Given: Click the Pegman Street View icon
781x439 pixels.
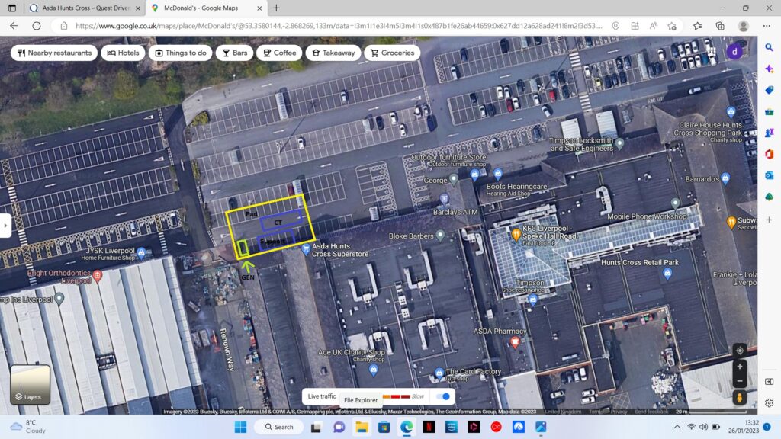Looking at the screenshot, I should point(739,398).
